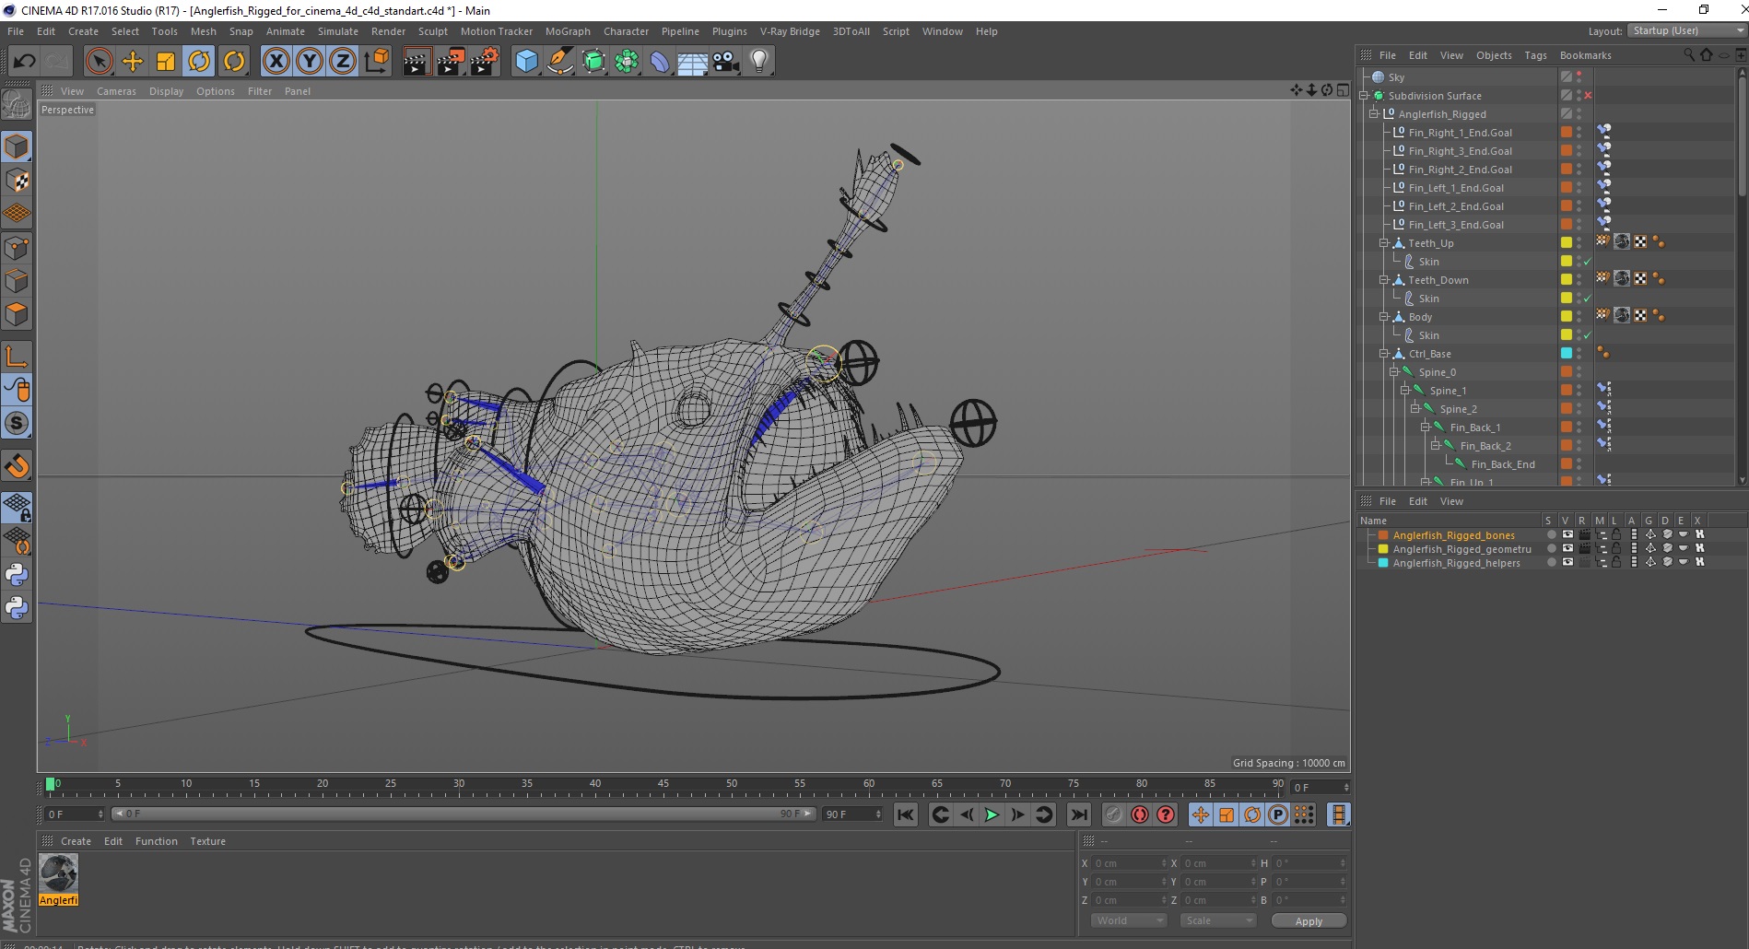Screen dimensions: 1749x949
Task: Switch to Polygons mode
Action: (17, 314)
